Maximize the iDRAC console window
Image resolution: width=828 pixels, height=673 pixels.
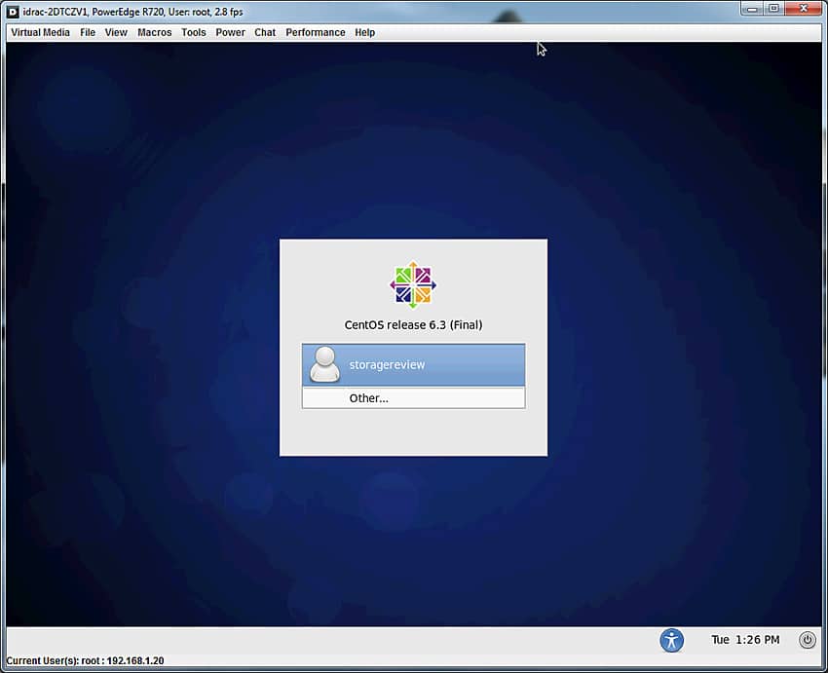coord(773,9)
